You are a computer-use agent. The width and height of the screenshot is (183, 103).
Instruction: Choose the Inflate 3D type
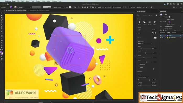[x=155, y=22]
